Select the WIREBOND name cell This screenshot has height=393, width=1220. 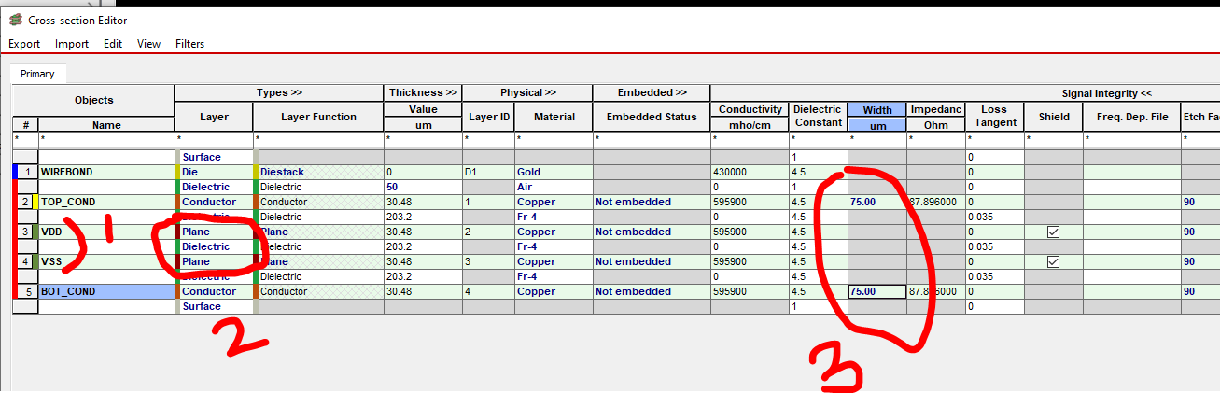[x=106, y=172]
